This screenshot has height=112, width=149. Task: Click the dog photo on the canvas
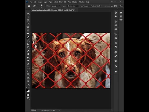click(71, 61)
